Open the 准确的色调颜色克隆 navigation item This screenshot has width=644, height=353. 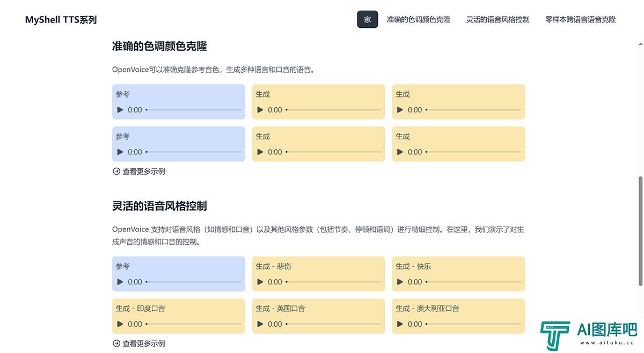pos(419,19)
